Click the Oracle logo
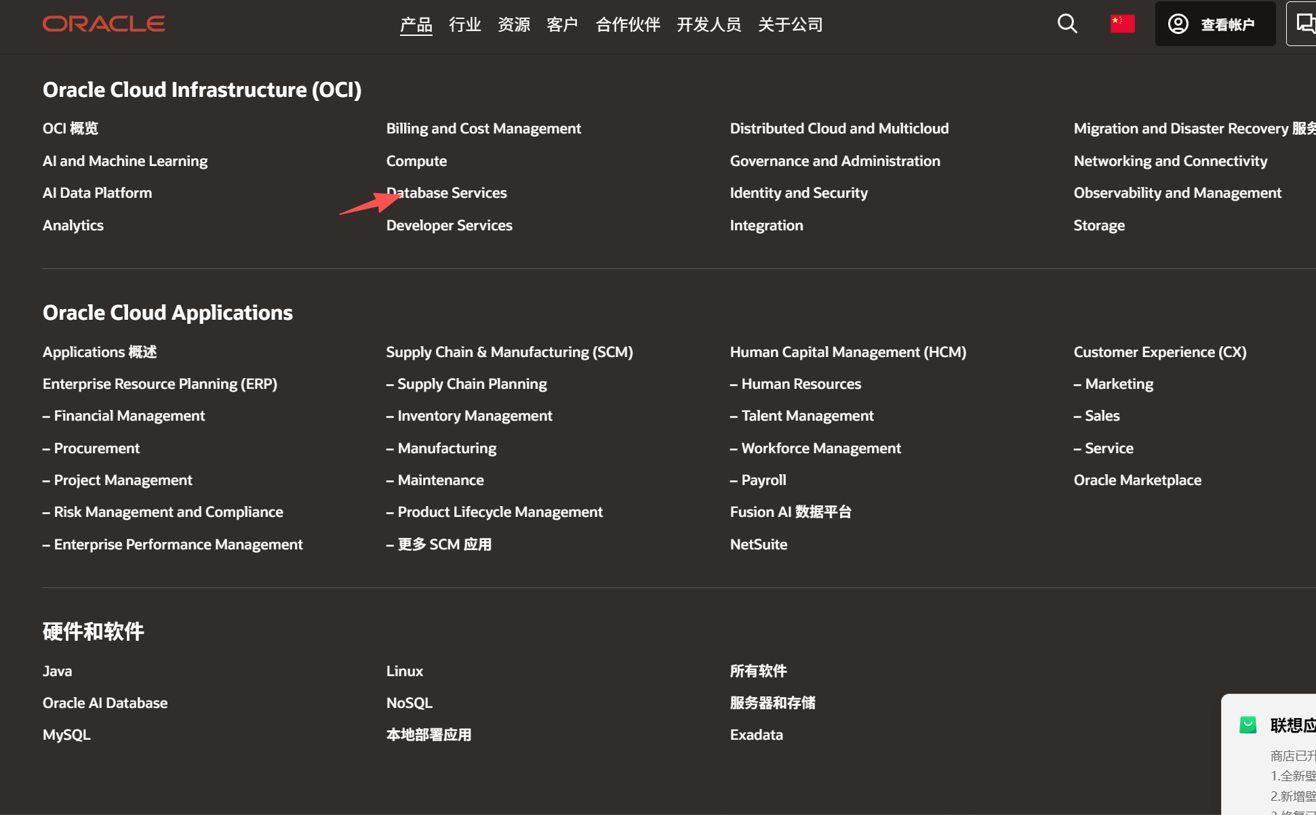 point(103,24)
